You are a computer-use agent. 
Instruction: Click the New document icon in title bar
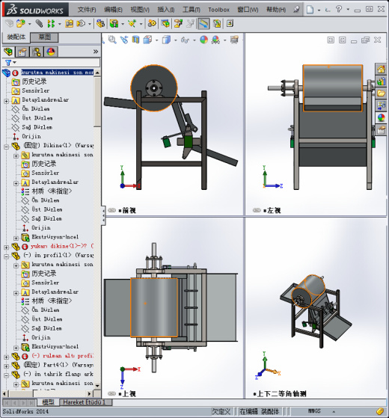(310, 10)
